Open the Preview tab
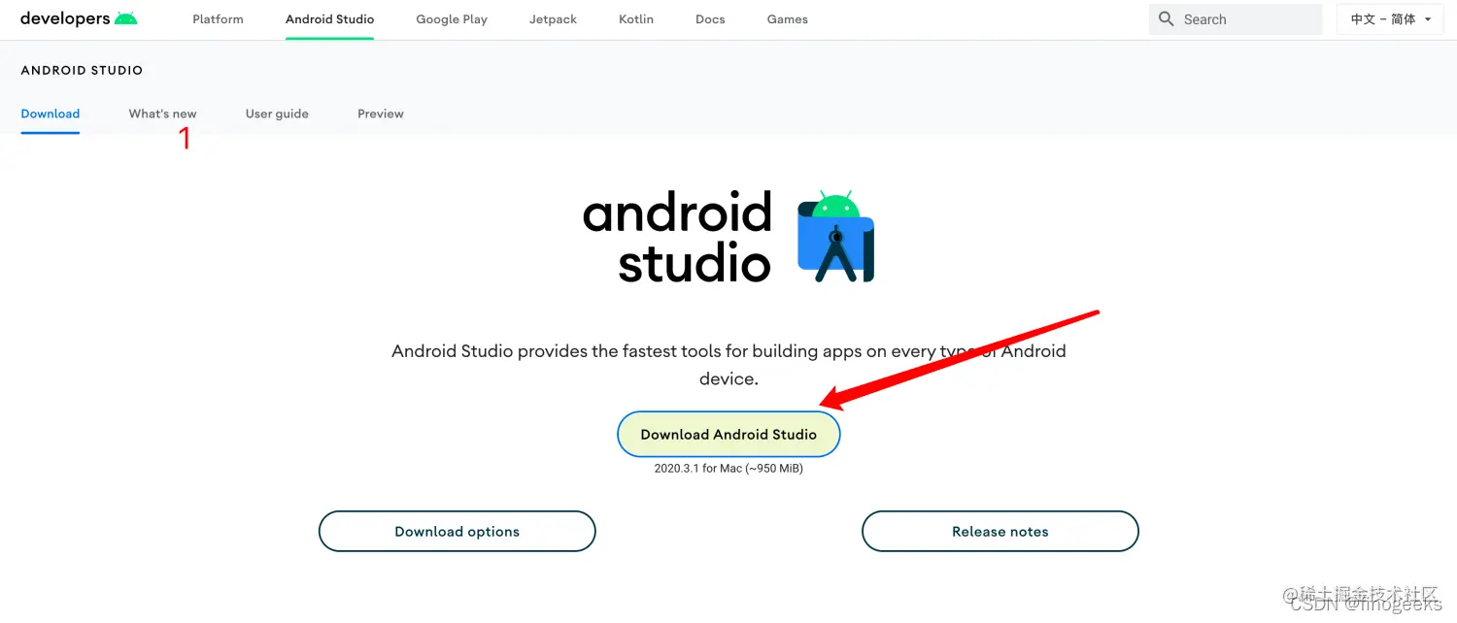This screenshot has height=623, width=1457. (x=381, y=114)
